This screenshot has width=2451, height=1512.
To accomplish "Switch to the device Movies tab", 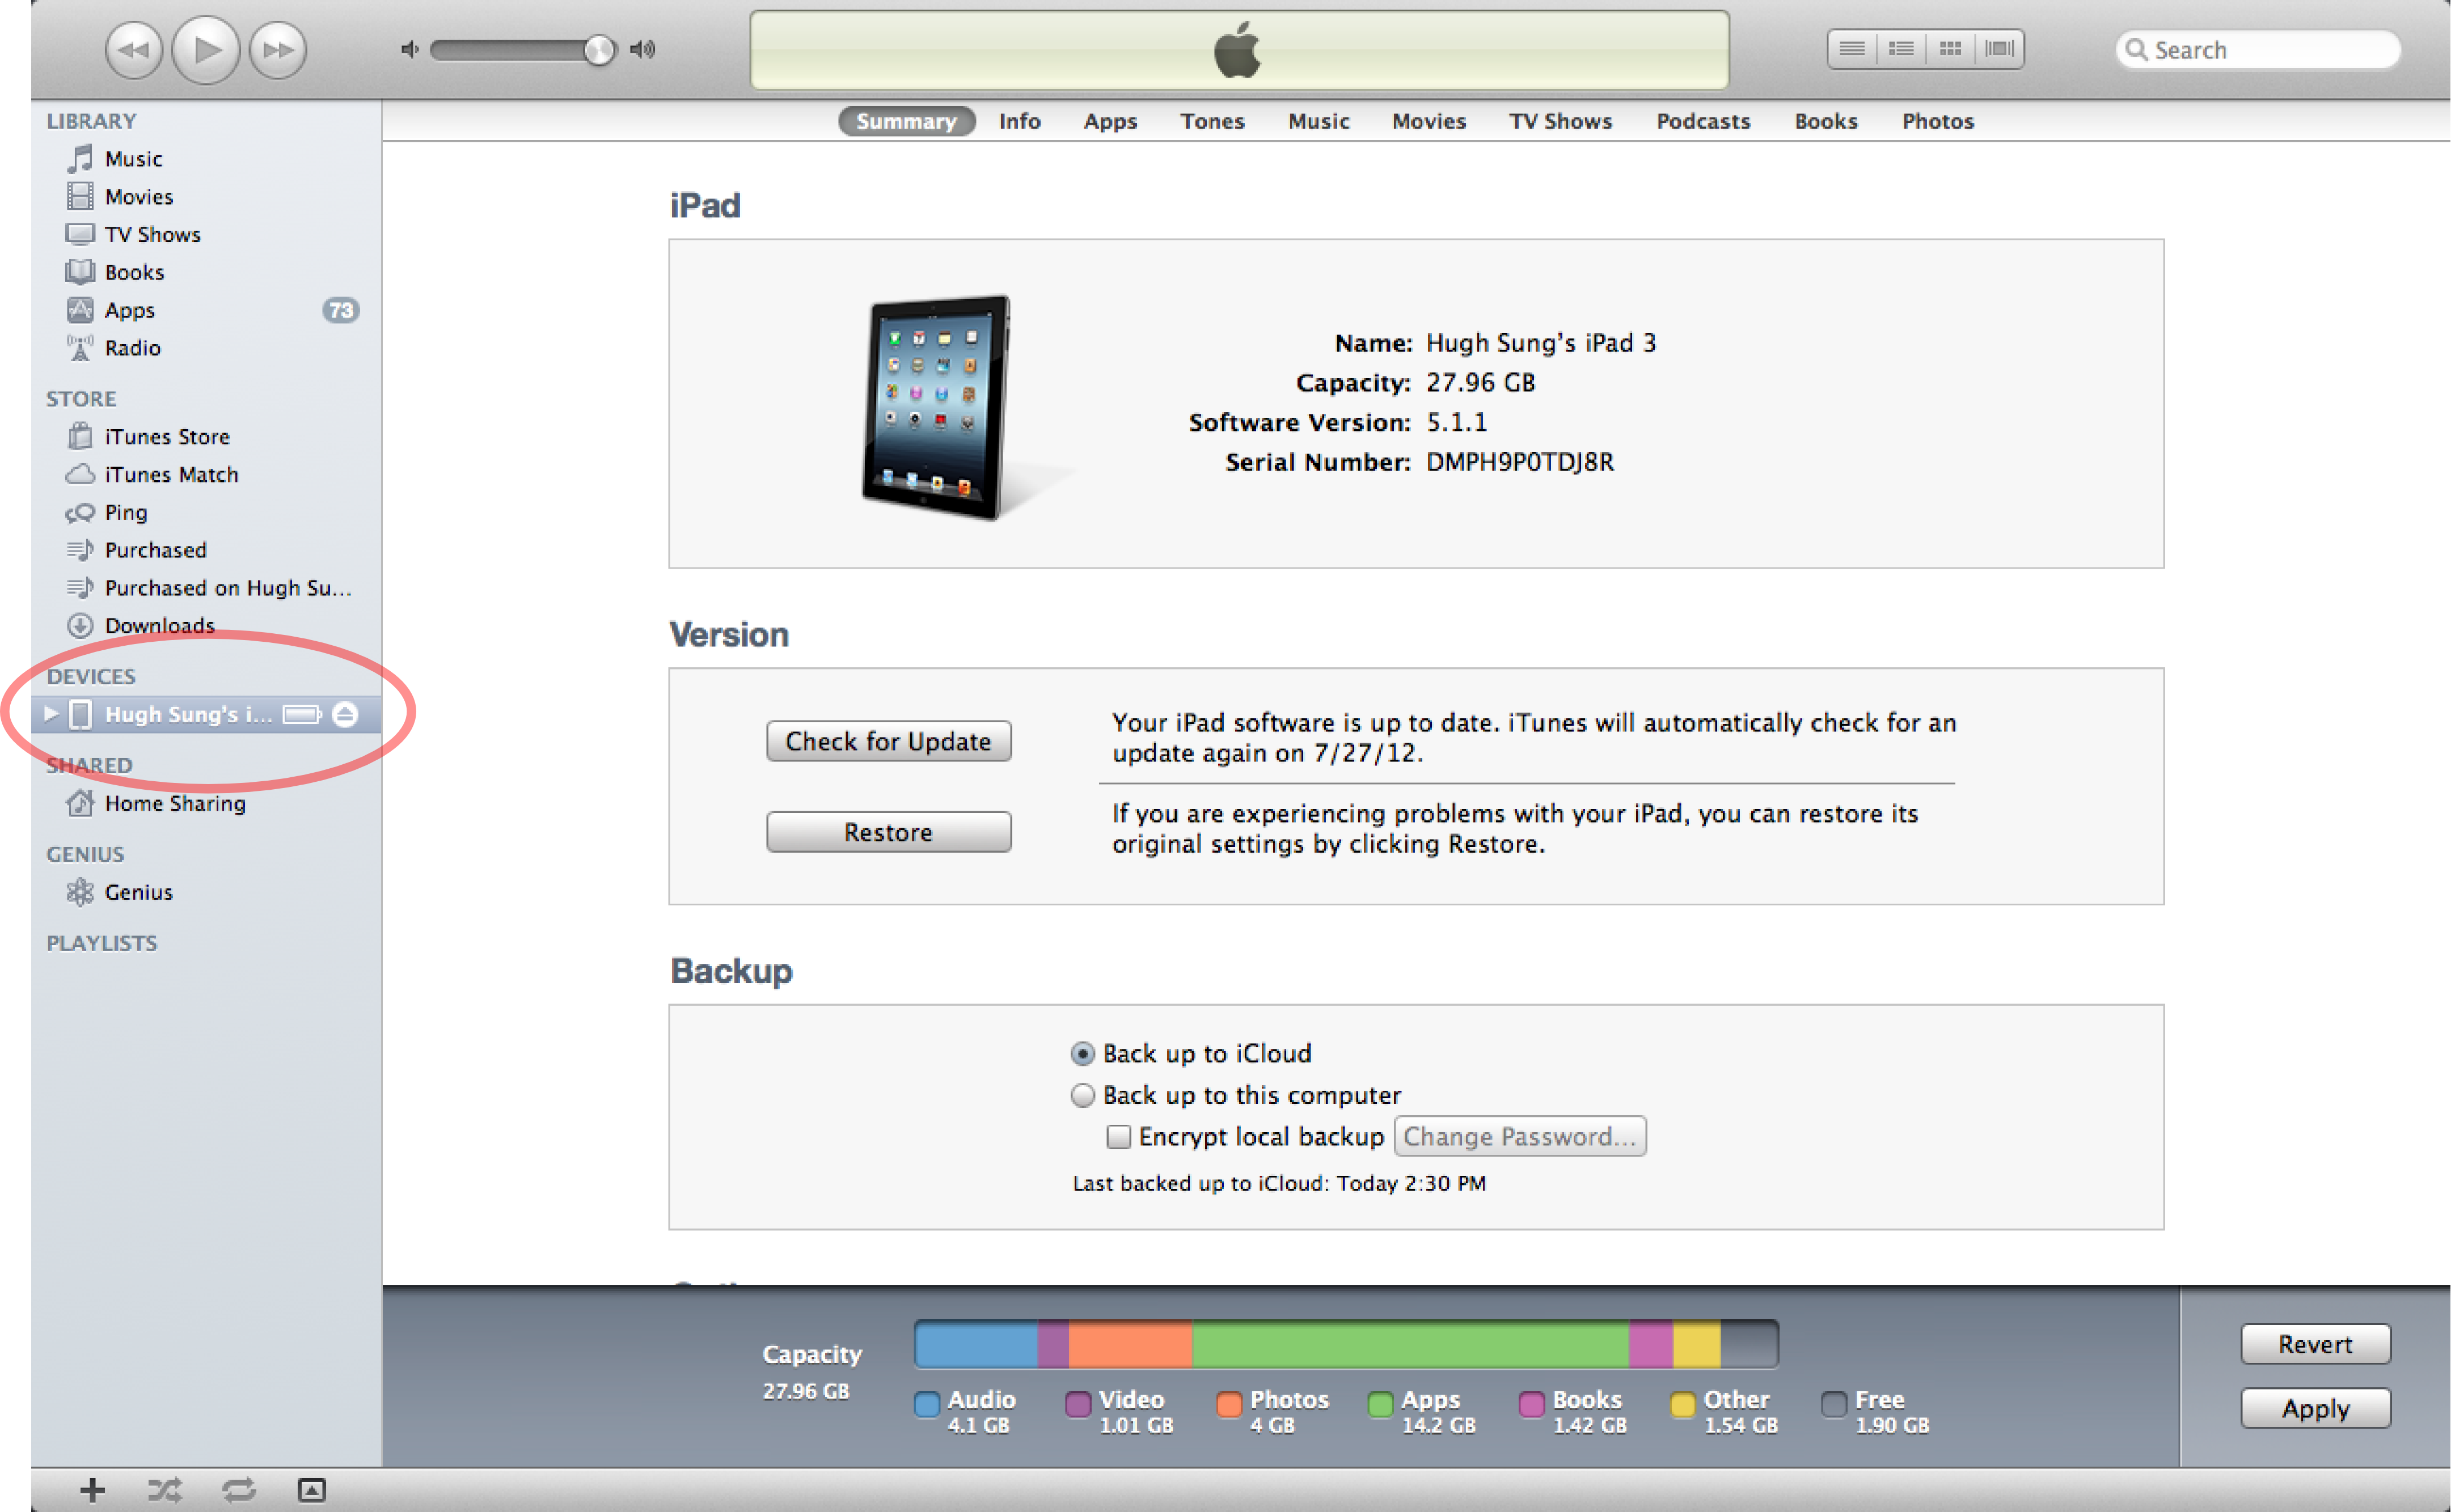I will (1429, 121).
